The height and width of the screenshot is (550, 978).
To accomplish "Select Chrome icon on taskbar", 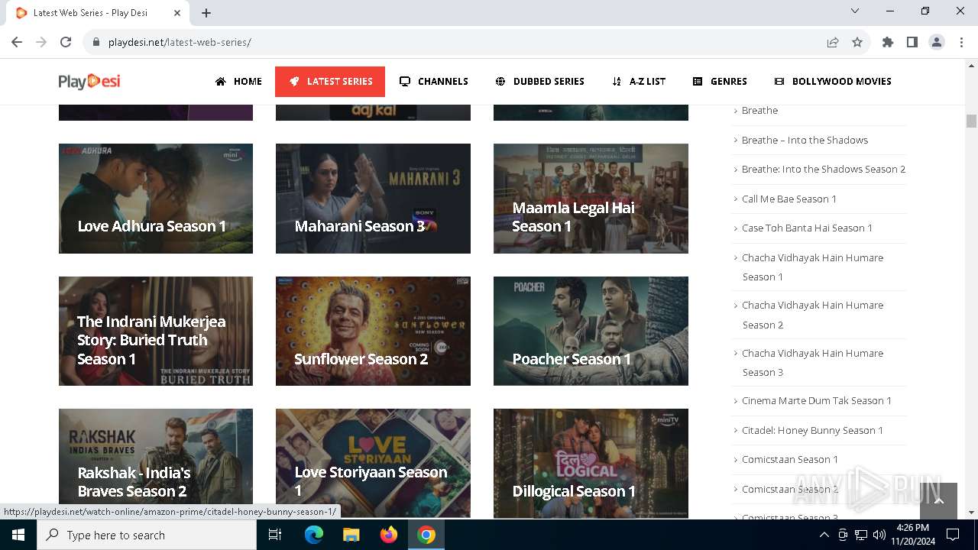I will click(426, 535).
